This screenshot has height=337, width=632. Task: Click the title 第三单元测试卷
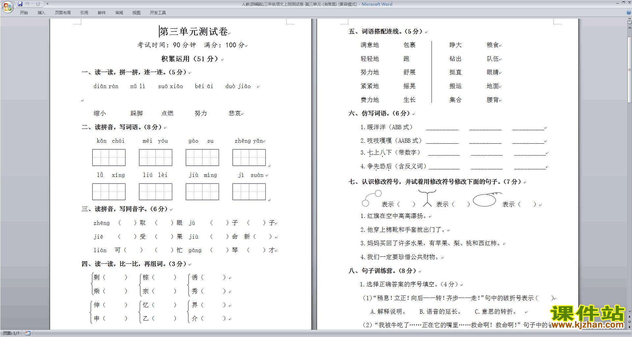pyautogui.click(x=194, y=32)
